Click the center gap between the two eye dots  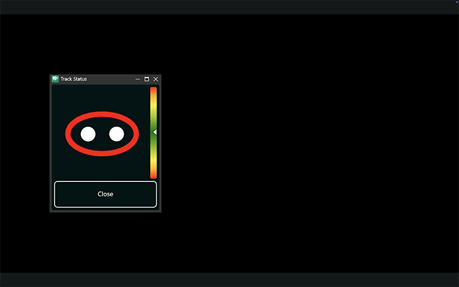click(102, 134)
